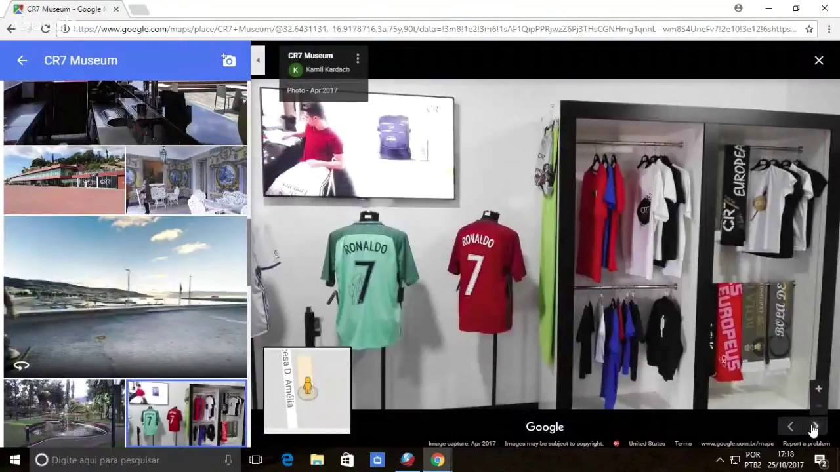Click the browser back arrow
Image resolution: width=840 pixels, height=472 pixels.
click(11, 29)
